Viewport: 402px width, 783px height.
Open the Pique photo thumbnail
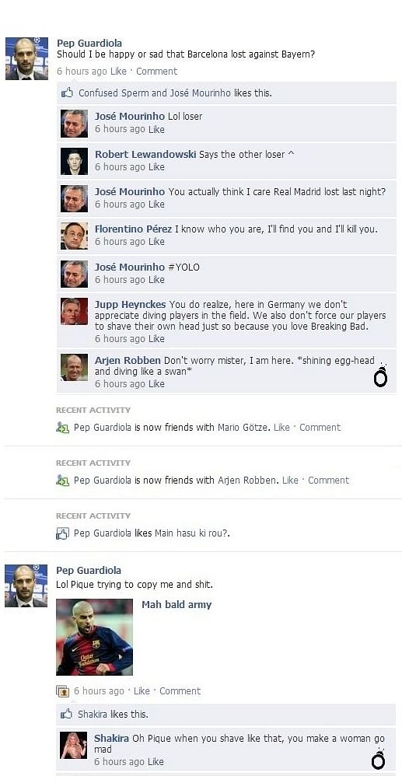click(94, 637)
